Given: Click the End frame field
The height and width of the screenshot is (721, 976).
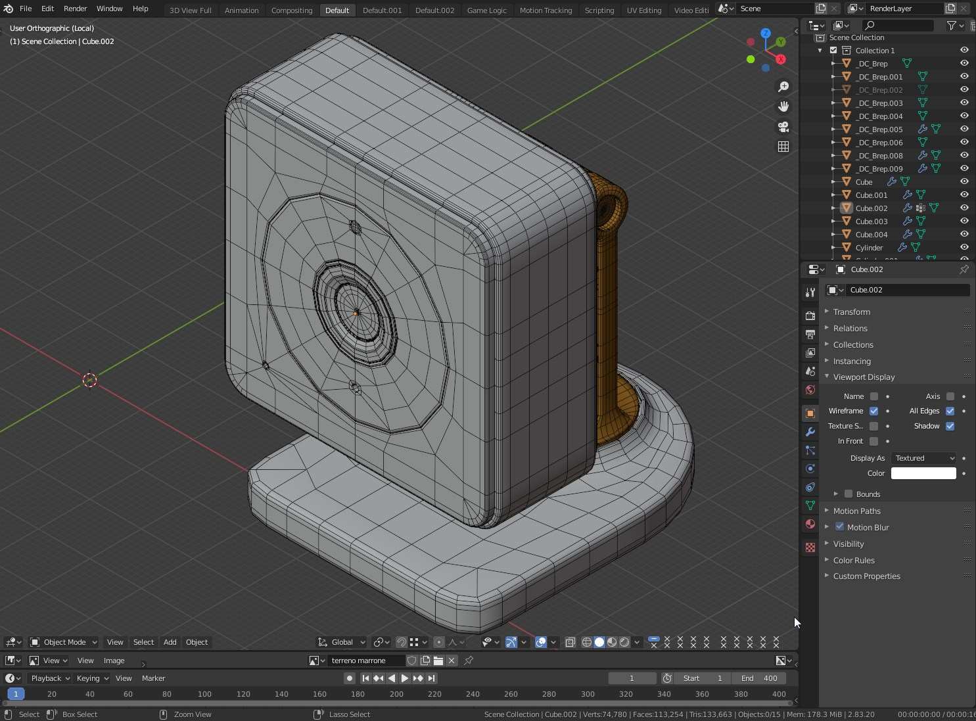Looking at the screenshot, I should coord(759,678).
